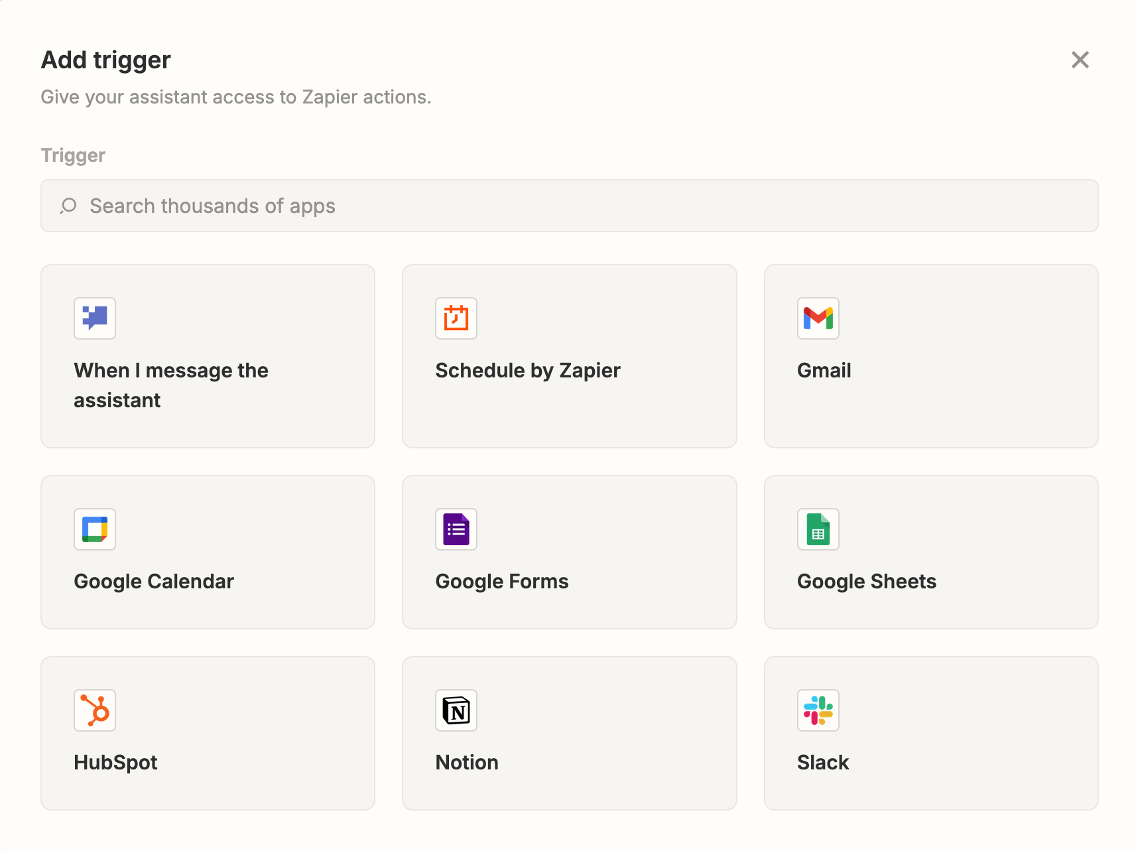Focus the Search thousands of apps field
Image resolution: width=1136 pixels, height=851 pixels.
pos(570,206)
